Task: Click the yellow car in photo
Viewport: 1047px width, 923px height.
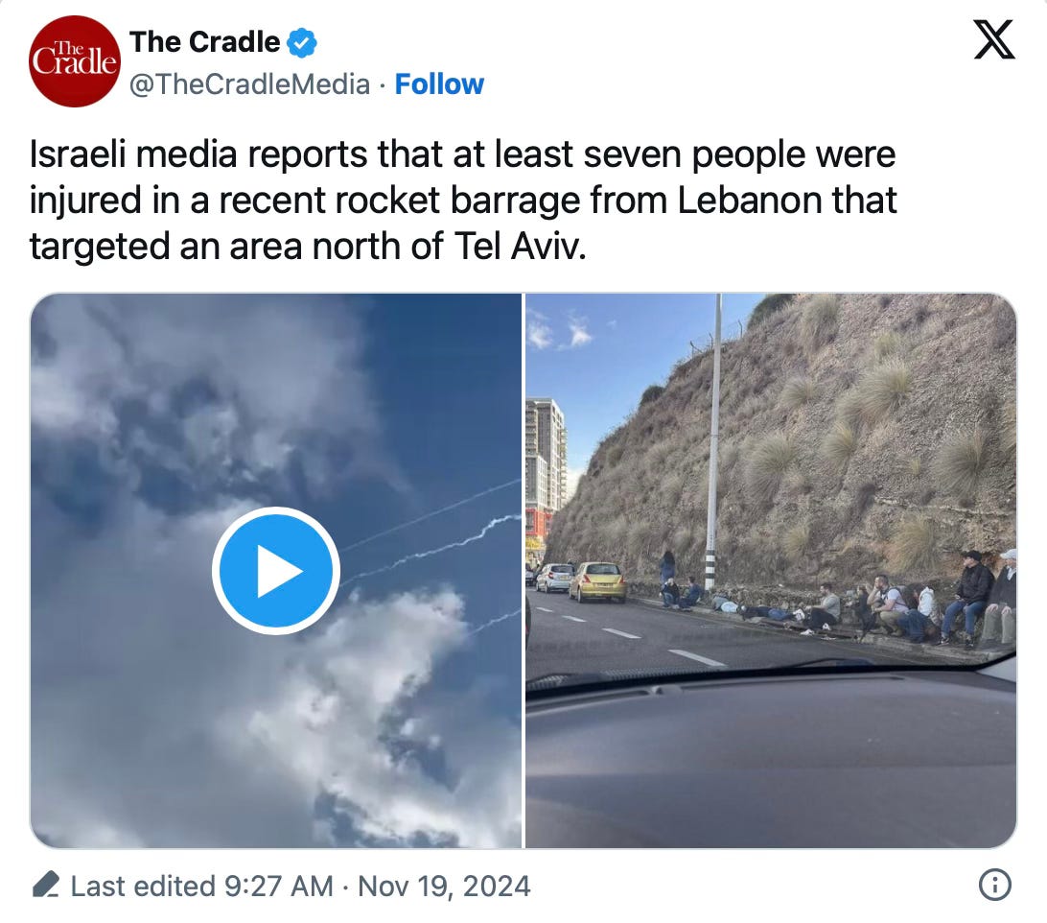Action: (x=597, y=581)
